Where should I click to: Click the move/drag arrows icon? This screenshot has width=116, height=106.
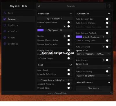(109, 6)
